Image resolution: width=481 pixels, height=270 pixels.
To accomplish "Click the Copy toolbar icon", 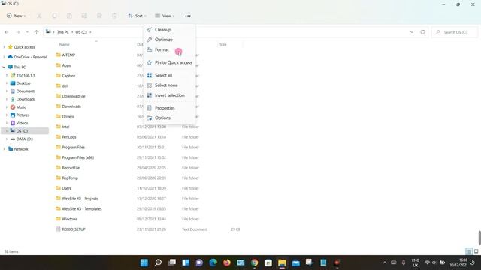I will click(x=54, y=16).
